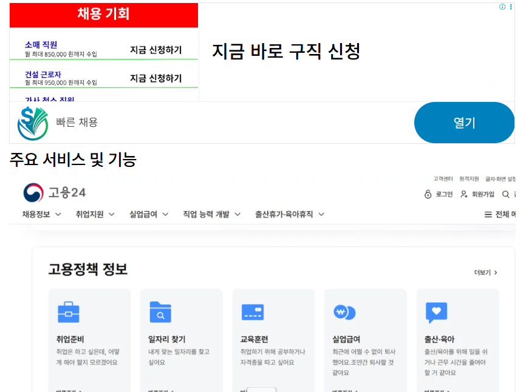This screenshot has width=526, height=392.
Task: Click the 일자리 찾기 folder search icon
Action: coord(160,312)
